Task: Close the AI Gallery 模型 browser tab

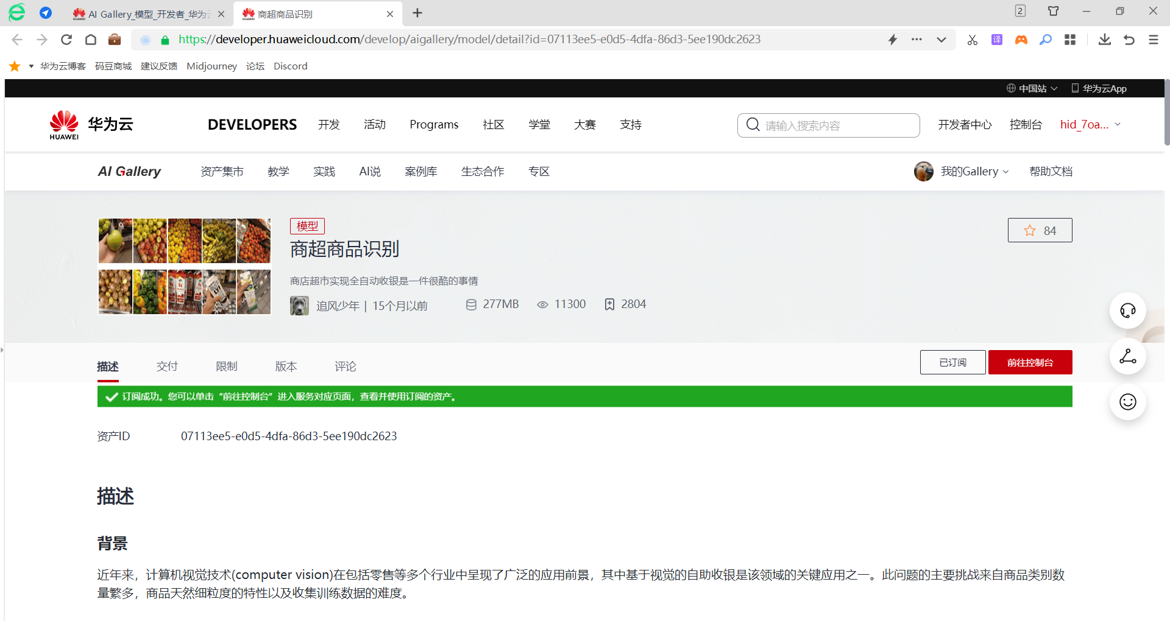Action: [221, 14]
